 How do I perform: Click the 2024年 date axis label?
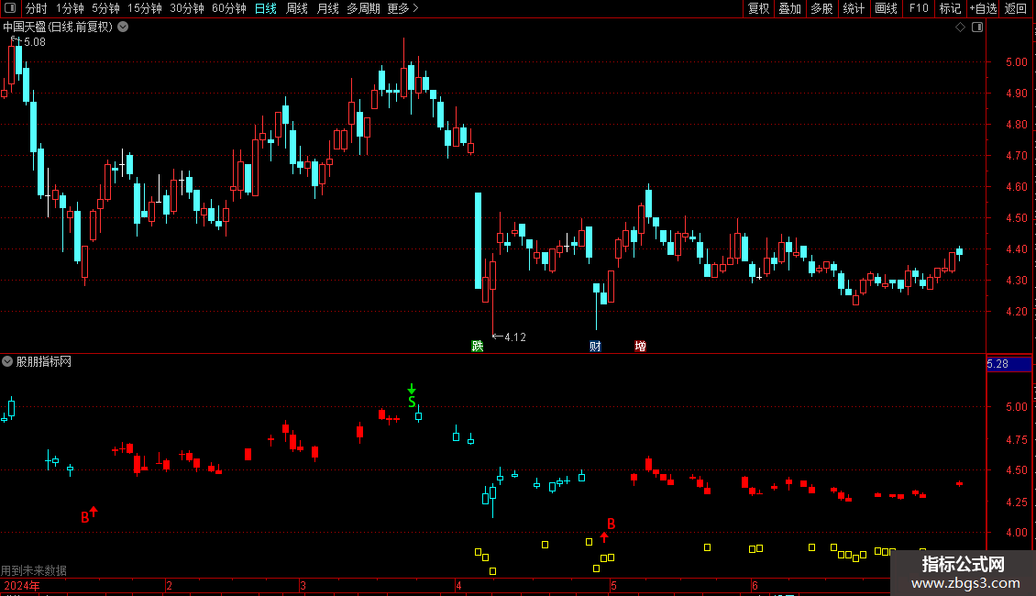[22, 586]
